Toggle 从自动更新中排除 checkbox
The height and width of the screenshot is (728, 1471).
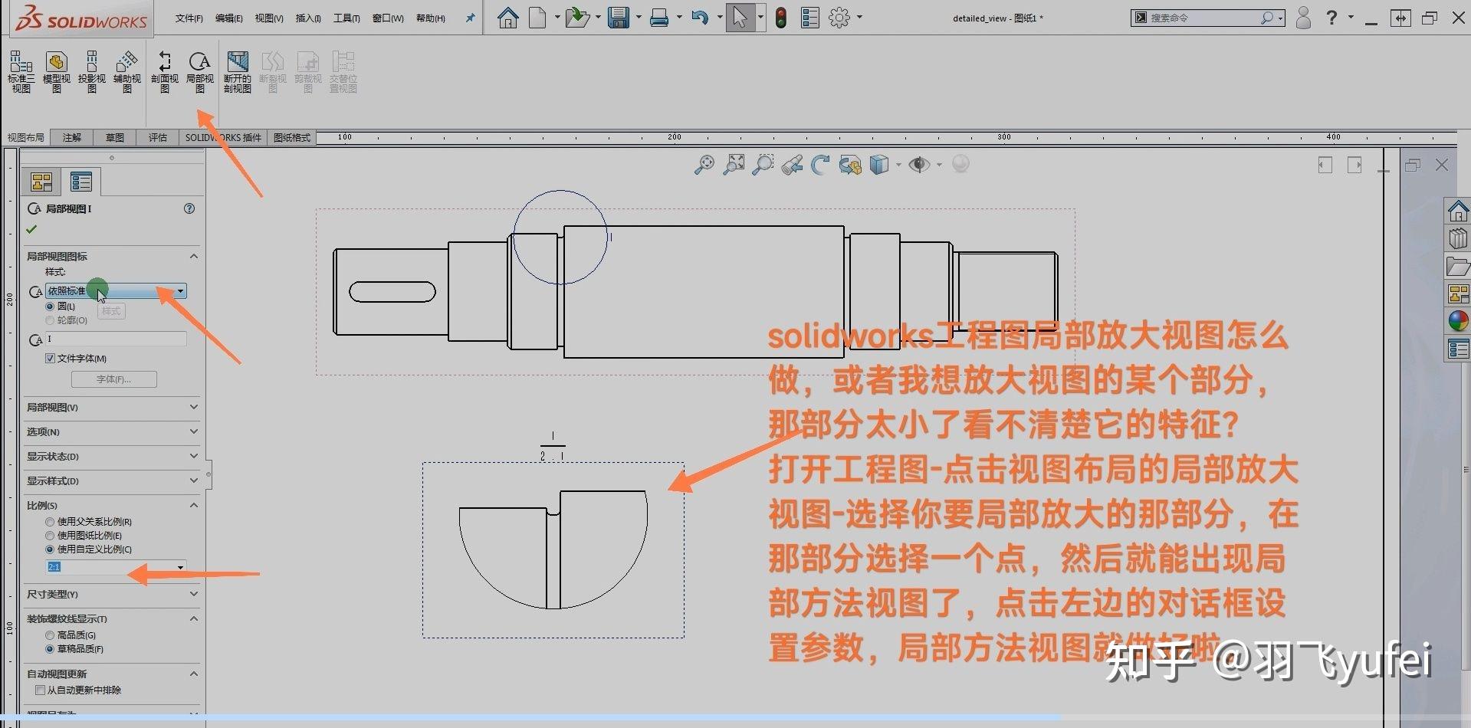point(40,690)
